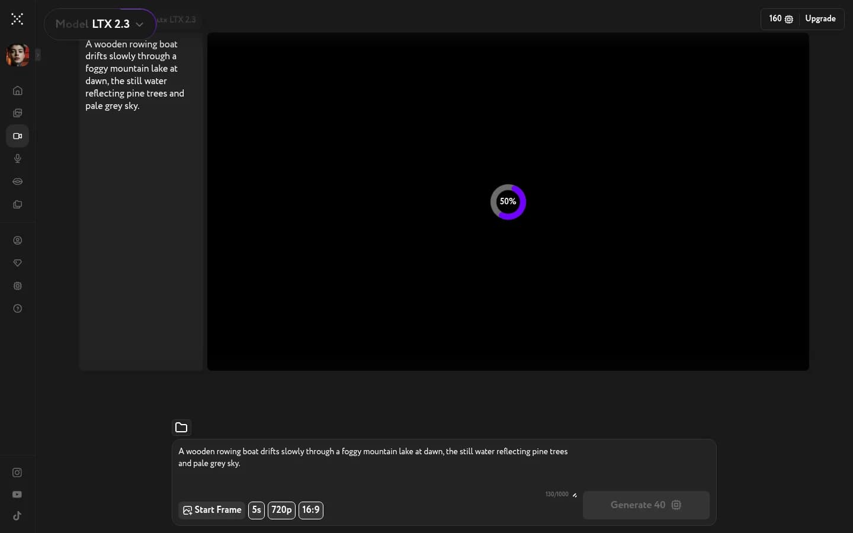This screenshot has width=853, height=533.
Task: Open the 5s duration selector
Action: point(256,510)
